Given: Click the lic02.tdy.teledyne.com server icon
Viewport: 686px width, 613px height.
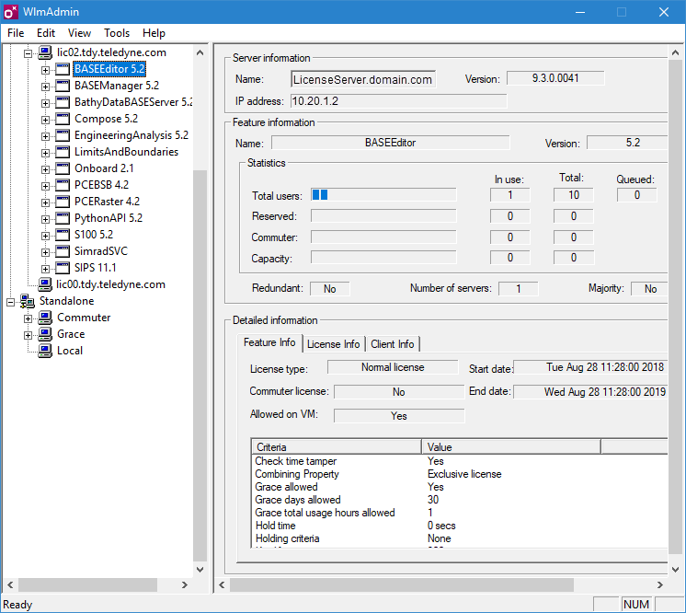Looking at the screenshot, I should 45,53.
